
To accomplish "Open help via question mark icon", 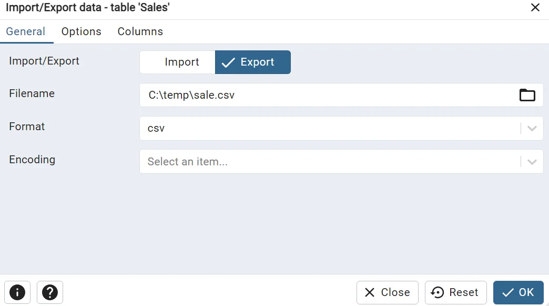I will (x=50, y=292).
